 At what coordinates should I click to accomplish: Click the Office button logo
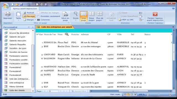(6, 6)
